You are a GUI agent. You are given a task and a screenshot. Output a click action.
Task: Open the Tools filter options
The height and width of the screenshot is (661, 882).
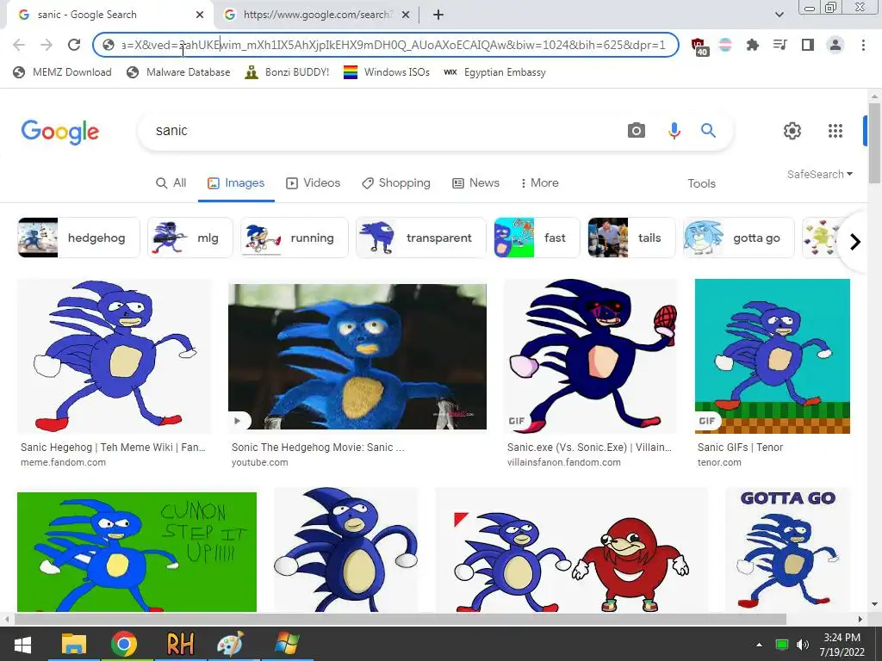tap(701, 184)
